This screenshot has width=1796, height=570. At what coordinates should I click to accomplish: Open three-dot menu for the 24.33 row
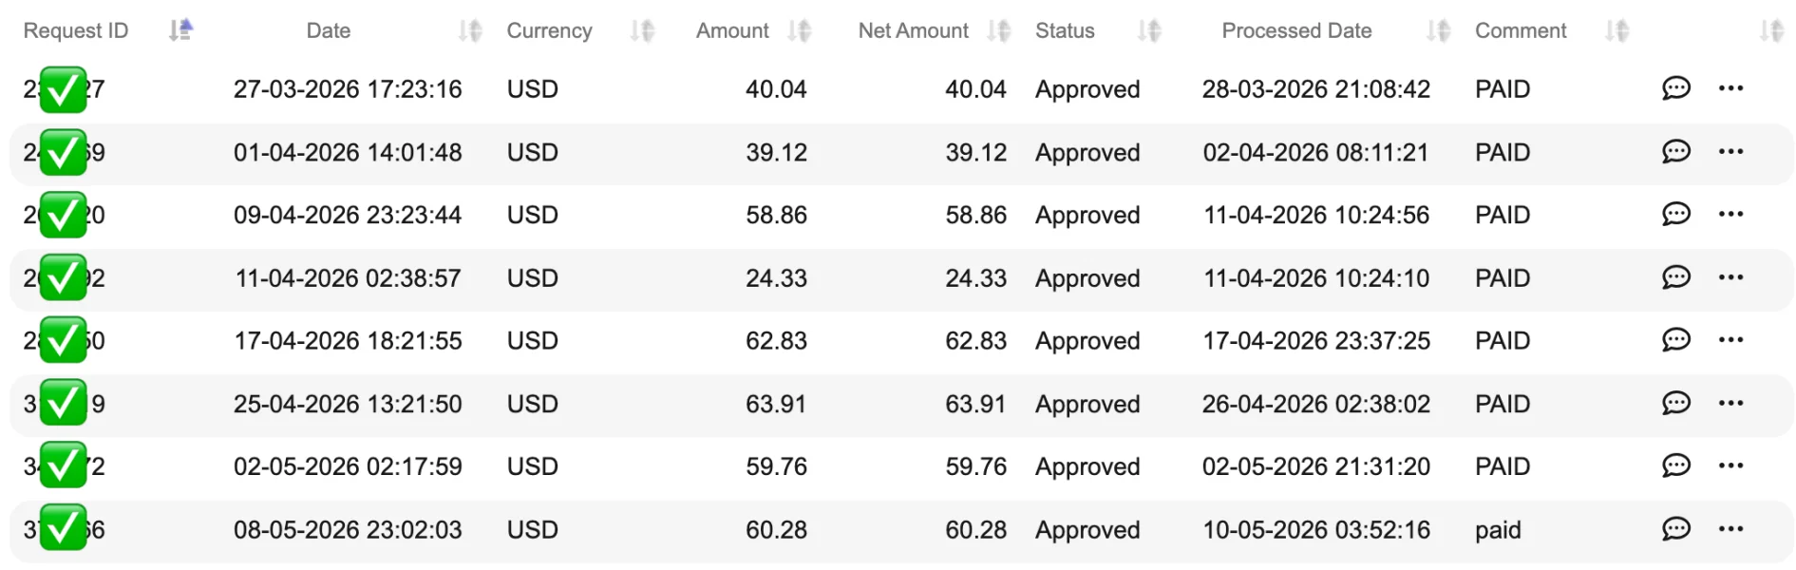[x=1730, y=277]
